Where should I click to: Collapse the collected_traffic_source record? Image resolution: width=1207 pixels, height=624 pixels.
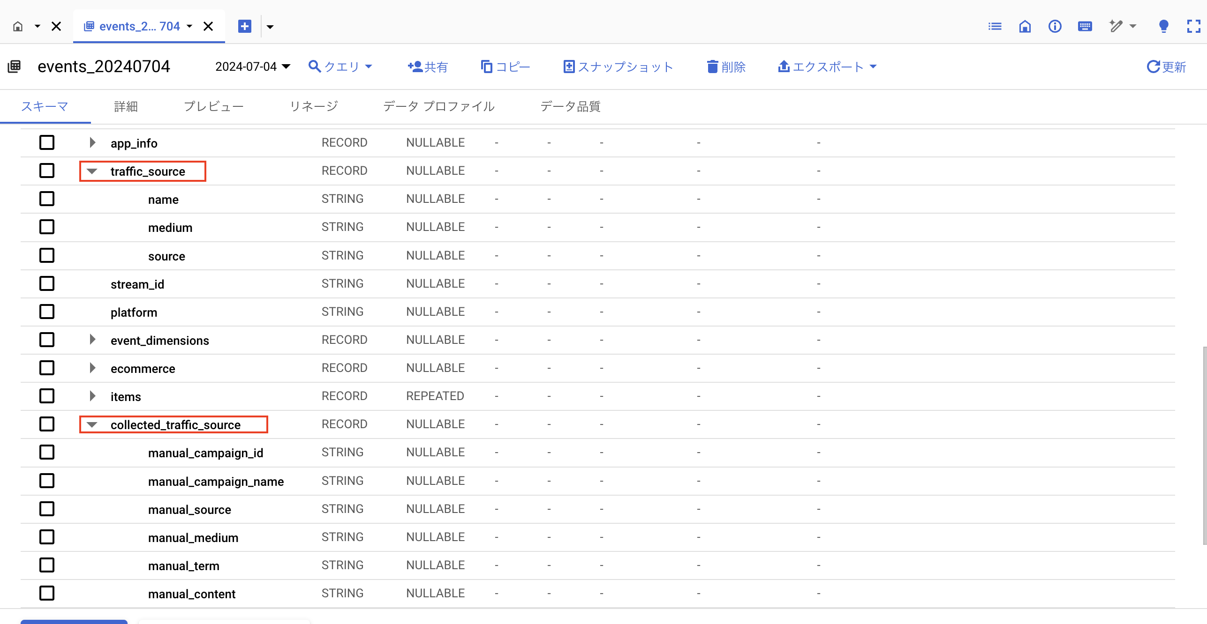click(92, 424)
